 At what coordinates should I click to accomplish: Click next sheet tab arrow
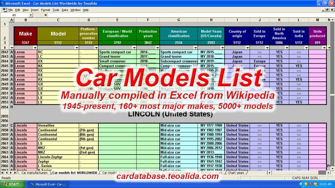10,173
